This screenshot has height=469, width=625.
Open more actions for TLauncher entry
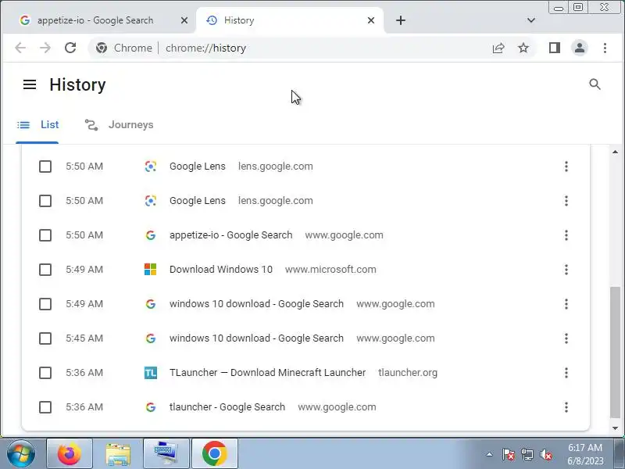coord(566,373)
